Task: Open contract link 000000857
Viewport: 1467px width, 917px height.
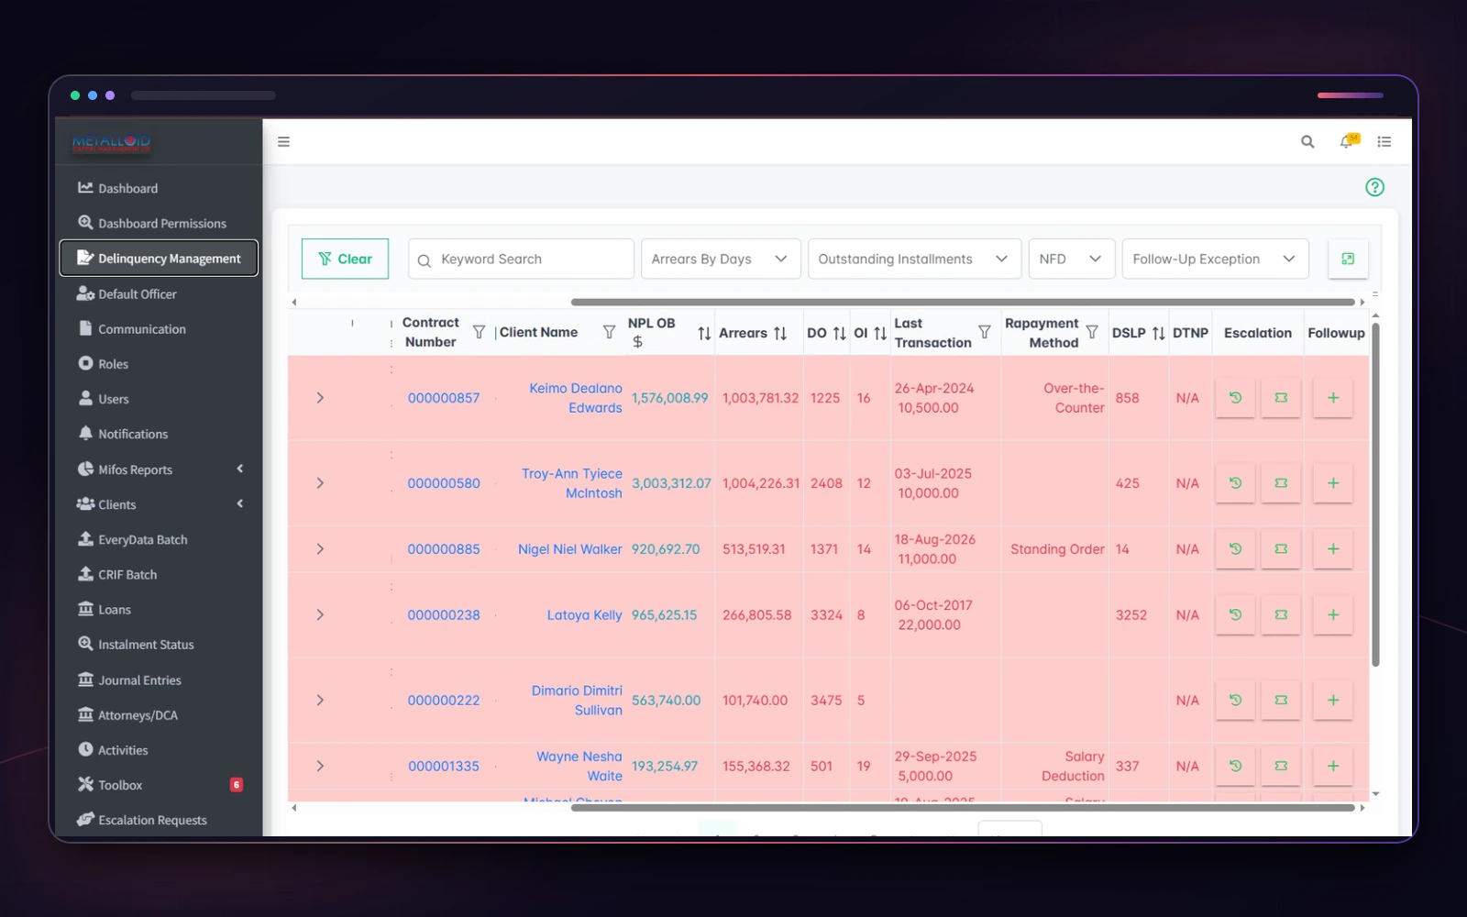Action: pyautogui.click(x=444, y=398)
